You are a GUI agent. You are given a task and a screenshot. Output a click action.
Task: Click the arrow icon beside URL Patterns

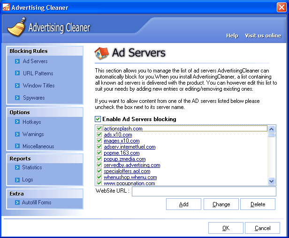[17, 73]
